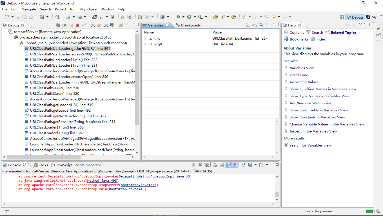Click the New wizard icon in main toolbar
383x216 pixels.
click(7, 17)
